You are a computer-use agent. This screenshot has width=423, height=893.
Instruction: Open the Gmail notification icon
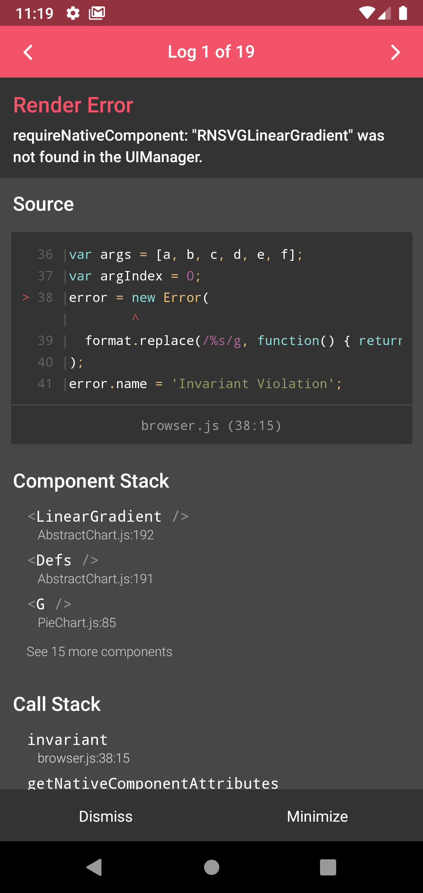pyautogui.click(x=97, y=13)
